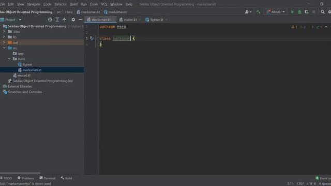Click Run with Coverage icon
Image resolution: width=331 pixels, height=186 pixels.
(307, 12)
